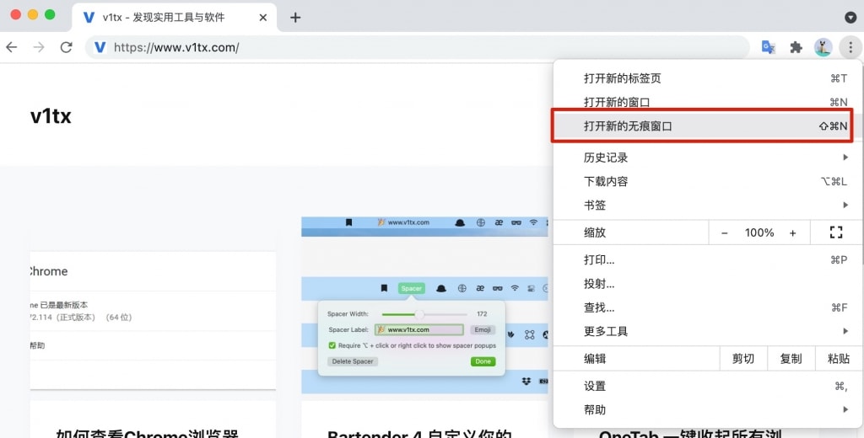
Task: Decrease zoom with the minus button
Action: pos(725,232)
